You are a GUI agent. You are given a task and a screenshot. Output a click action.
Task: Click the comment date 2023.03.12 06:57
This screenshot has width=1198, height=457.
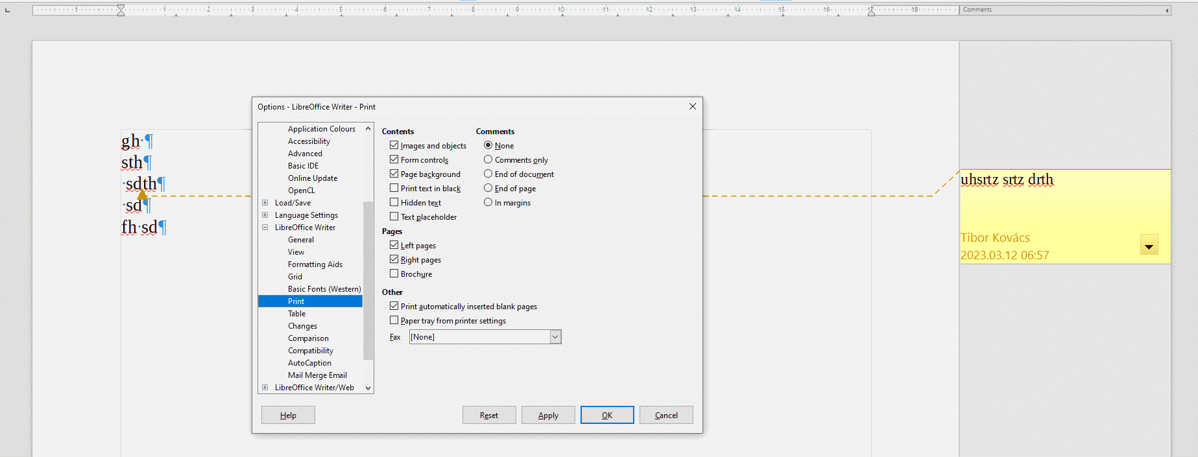(1005, 255)
